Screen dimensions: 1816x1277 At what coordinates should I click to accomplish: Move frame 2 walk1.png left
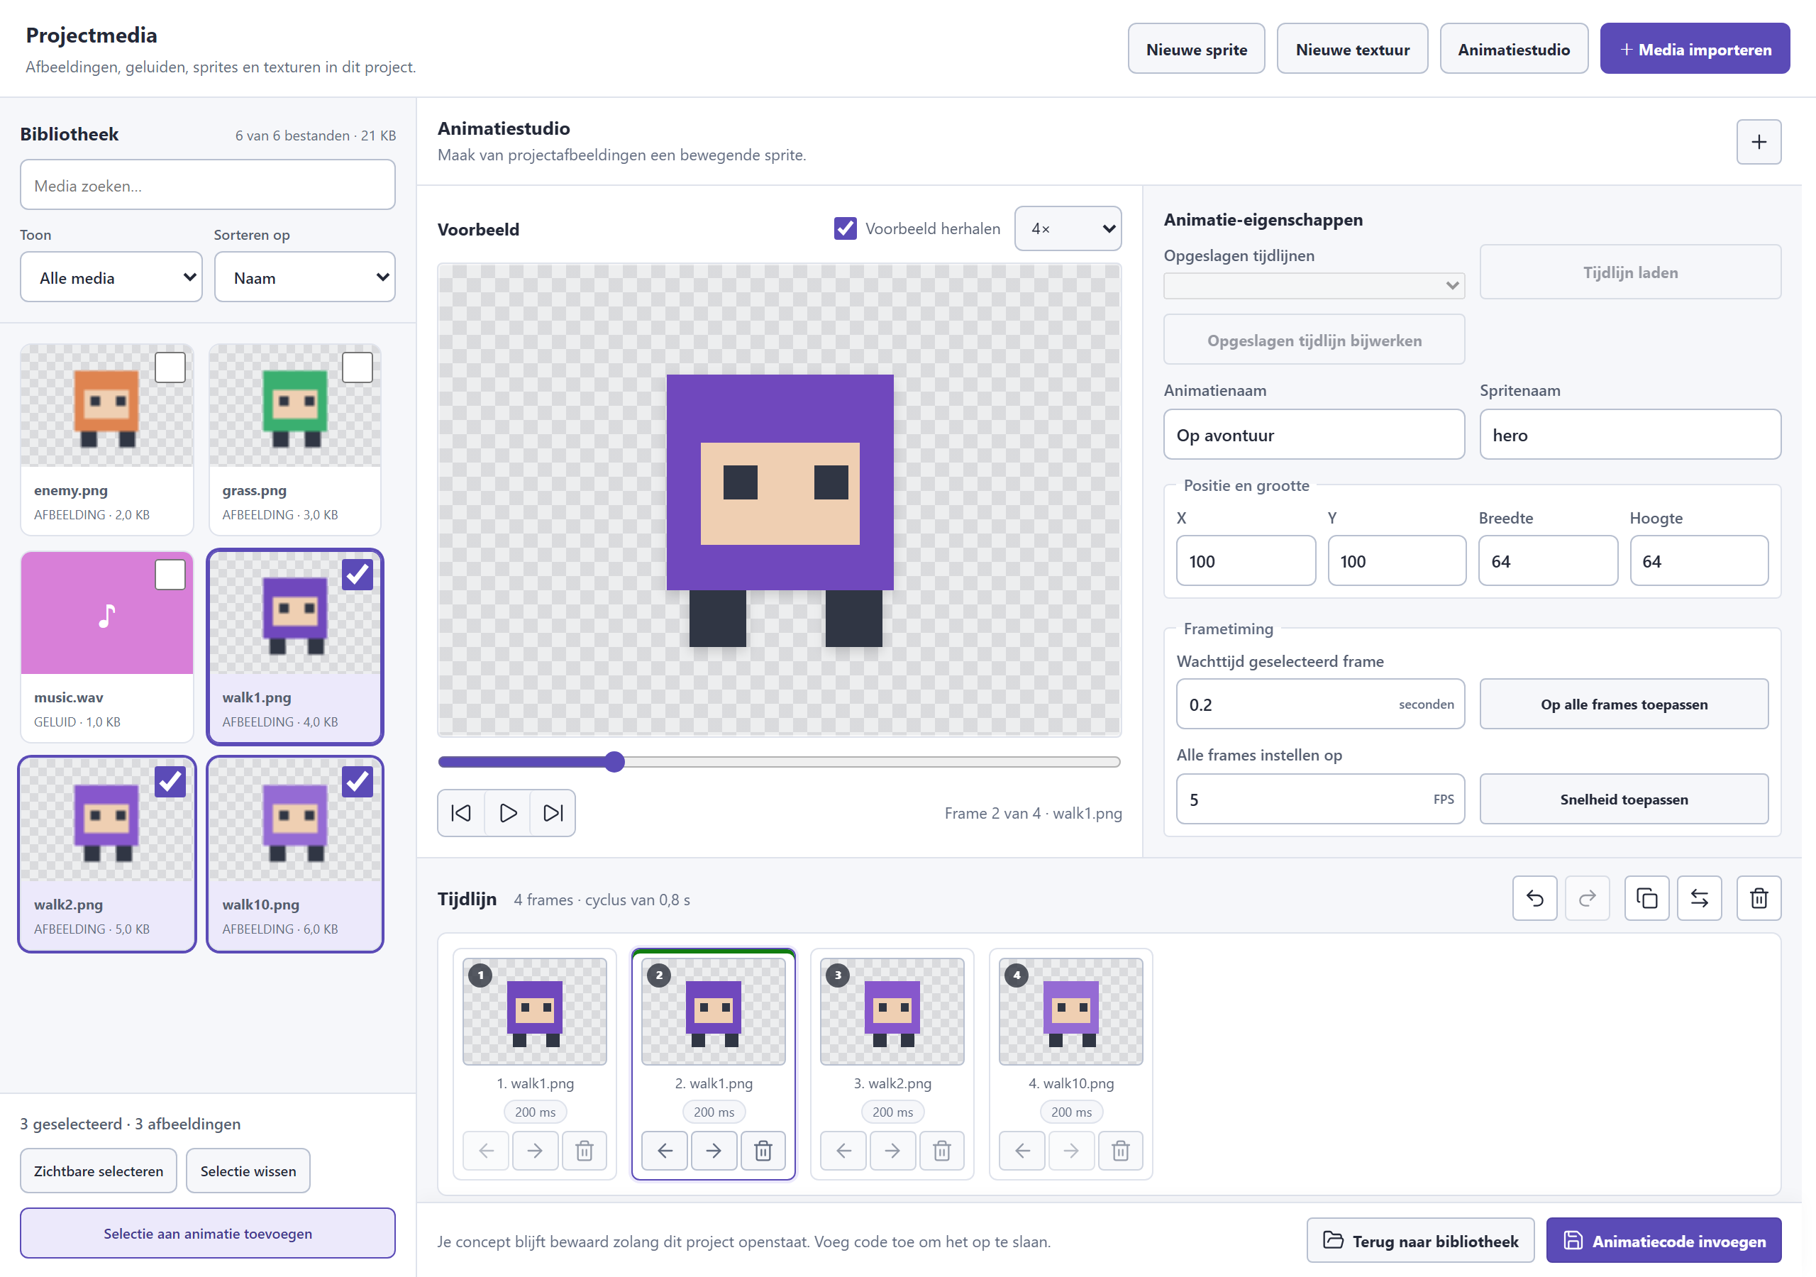pyautogui.click(x=665, y=1149)
